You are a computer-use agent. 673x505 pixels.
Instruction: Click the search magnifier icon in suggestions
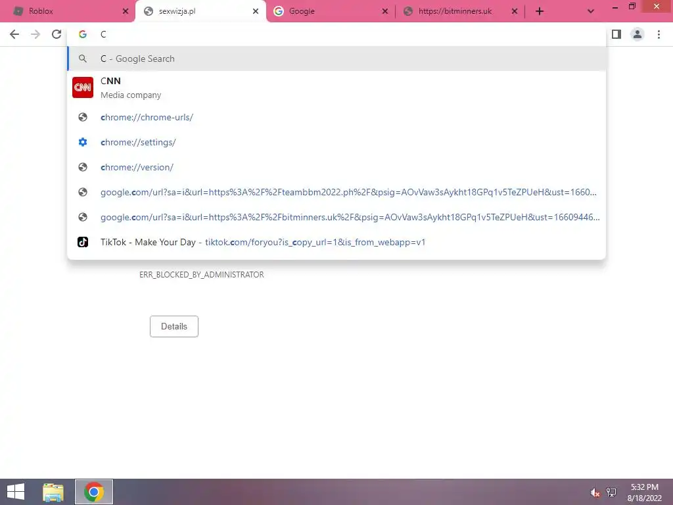(83, 59)
